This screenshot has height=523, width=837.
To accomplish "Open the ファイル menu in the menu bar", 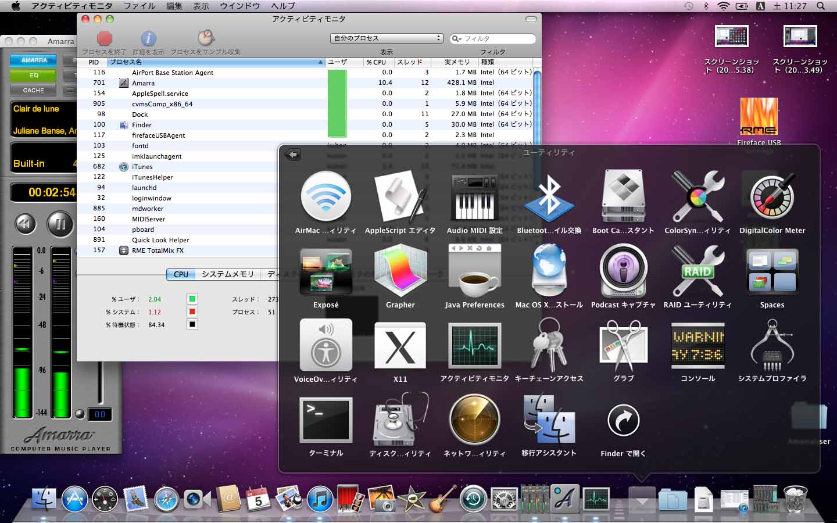I will (139, 6).
